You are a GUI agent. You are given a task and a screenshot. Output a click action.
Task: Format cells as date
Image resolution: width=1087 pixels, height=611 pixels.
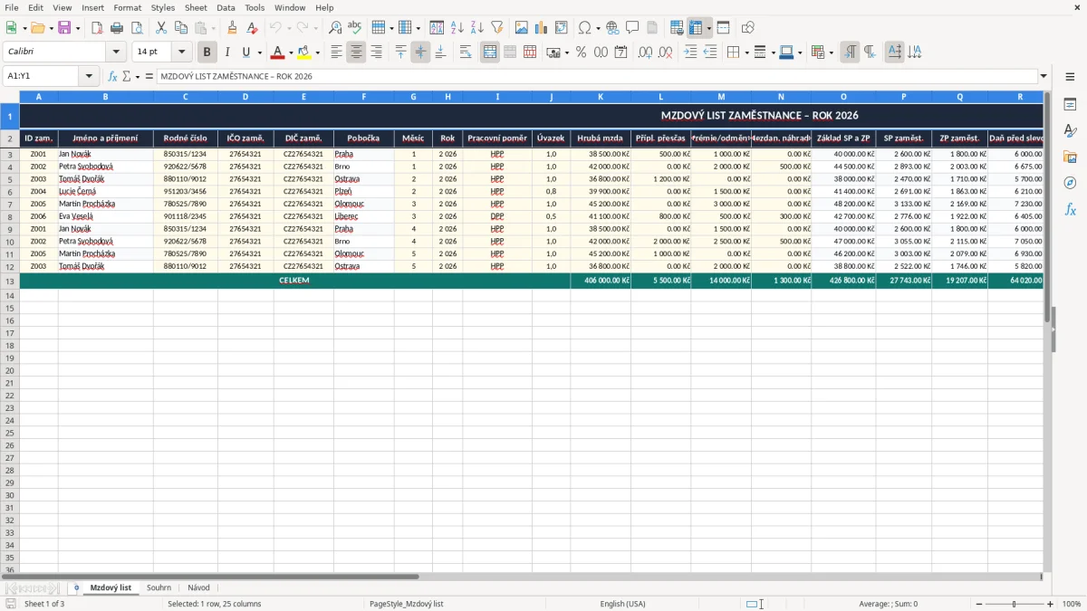pyautogui.click(x=621, y=53)
